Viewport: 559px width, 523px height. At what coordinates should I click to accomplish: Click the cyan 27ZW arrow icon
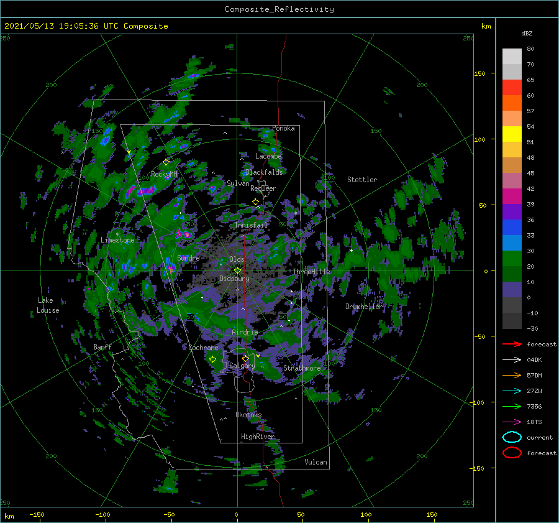(x=512, y=391)
